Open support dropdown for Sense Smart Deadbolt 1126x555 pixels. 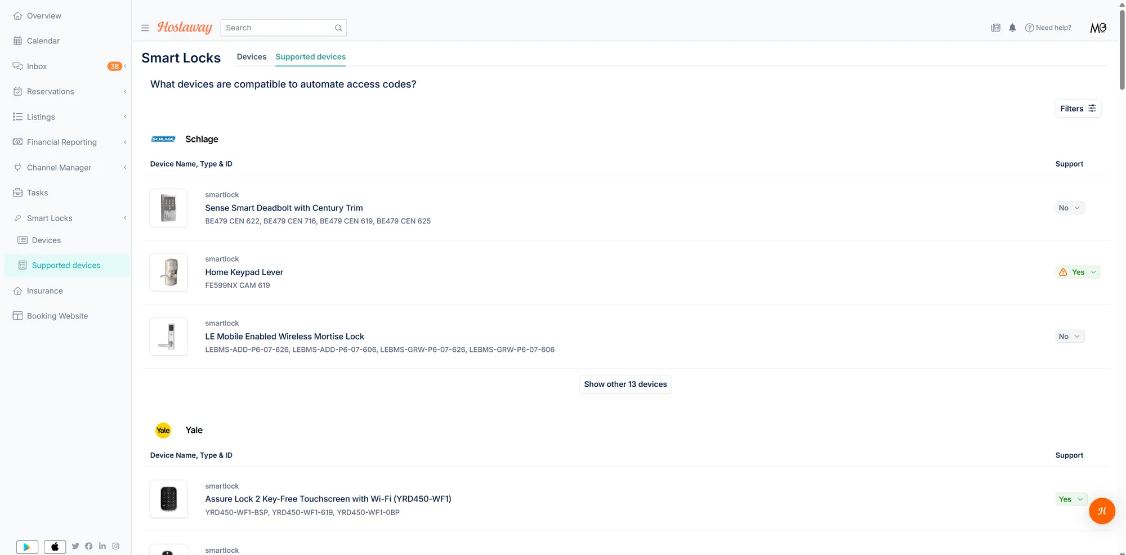coord(1070,208)
